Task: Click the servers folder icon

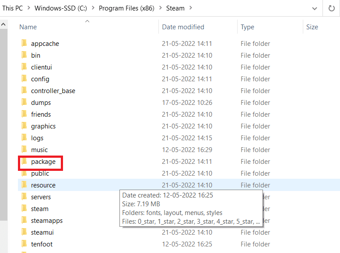Action: (25, 197)
